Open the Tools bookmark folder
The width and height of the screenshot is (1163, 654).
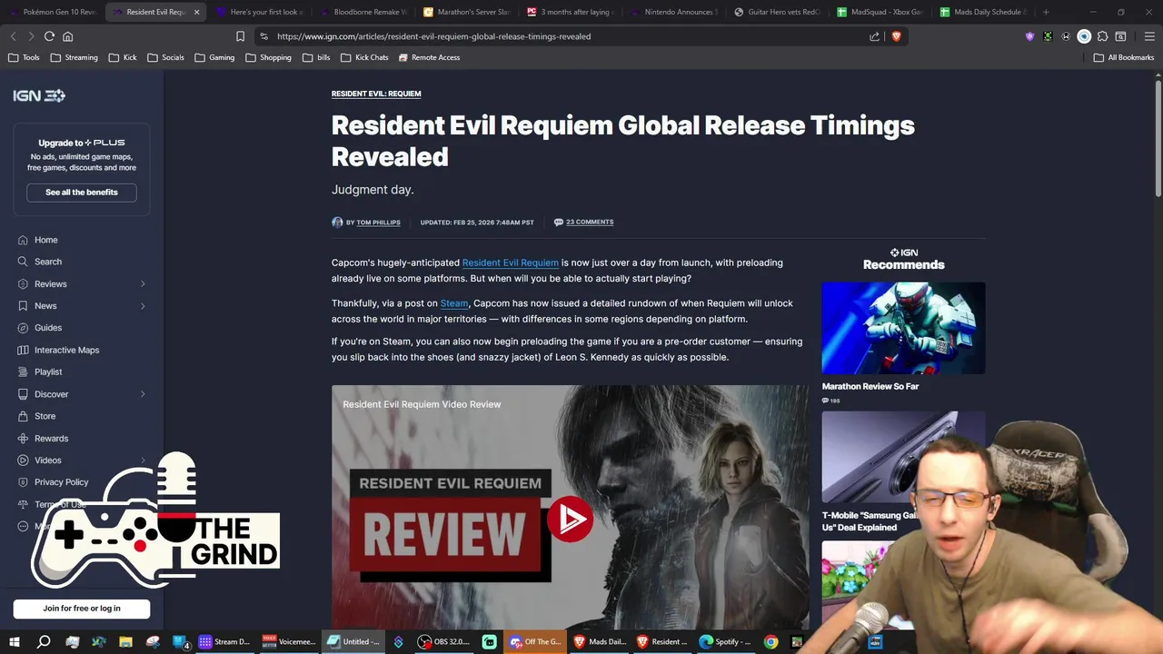click(24, 57)
